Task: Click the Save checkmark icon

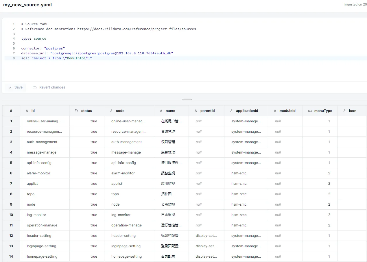Action: (x=10, y=87)
